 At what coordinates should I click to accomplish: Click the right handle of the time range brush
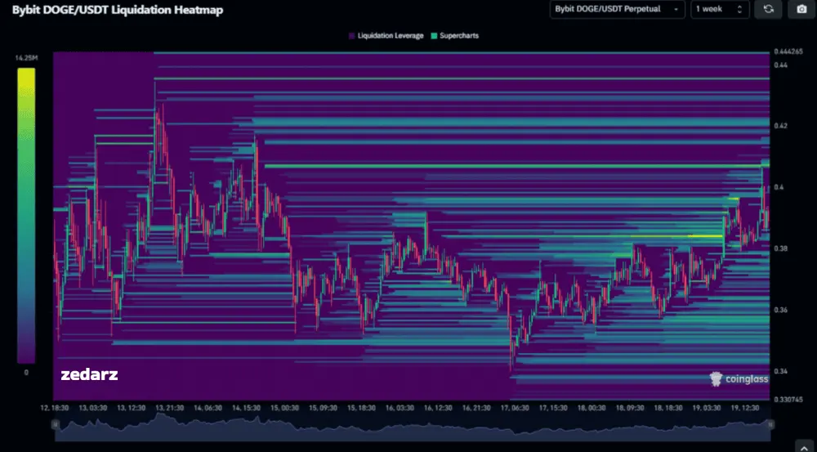click(x=770, y=425)
